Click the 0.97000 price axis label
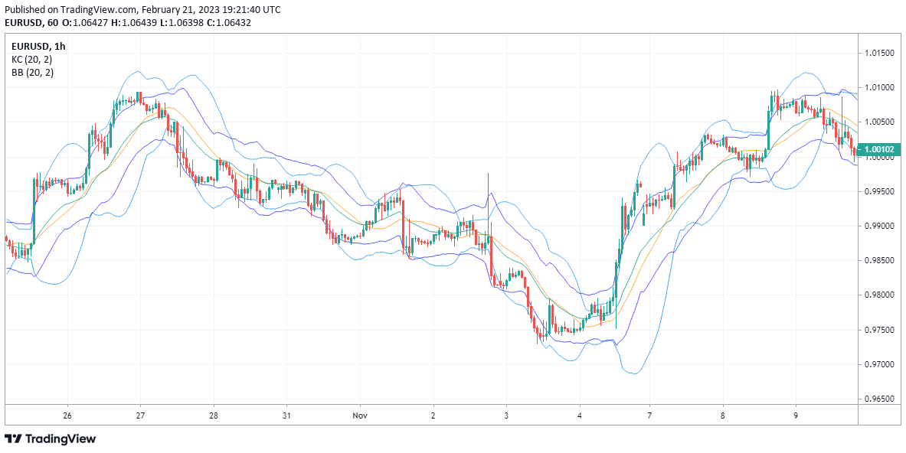The image size is (906, 453). click(x=879, y=365)
